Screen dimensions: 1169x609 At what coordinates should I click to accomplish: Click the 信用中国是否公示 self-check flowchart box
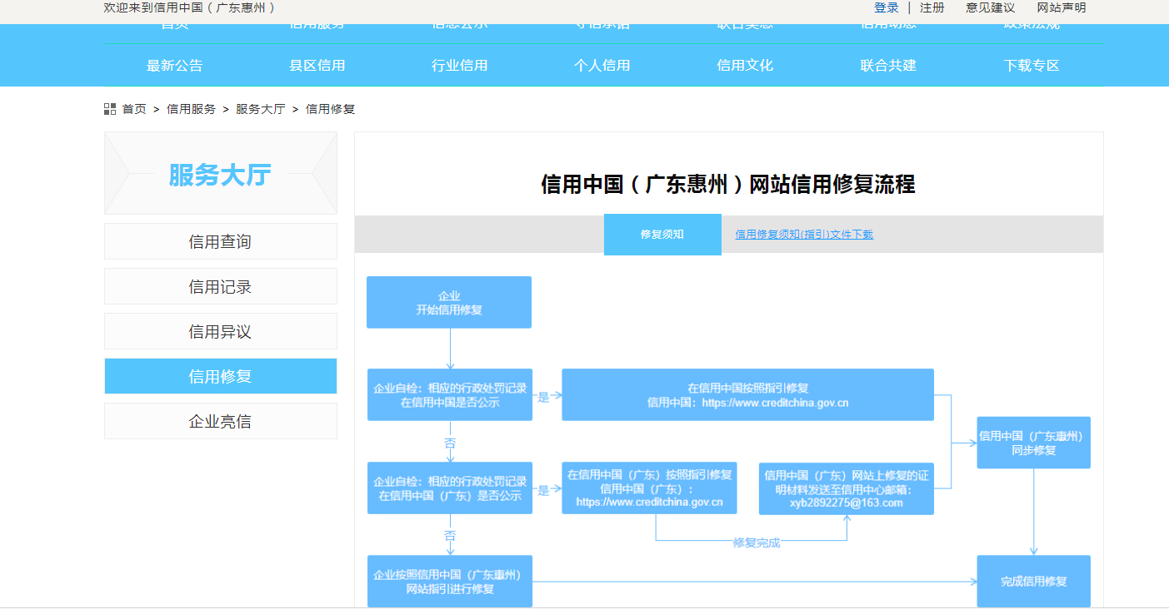[450, 394]
